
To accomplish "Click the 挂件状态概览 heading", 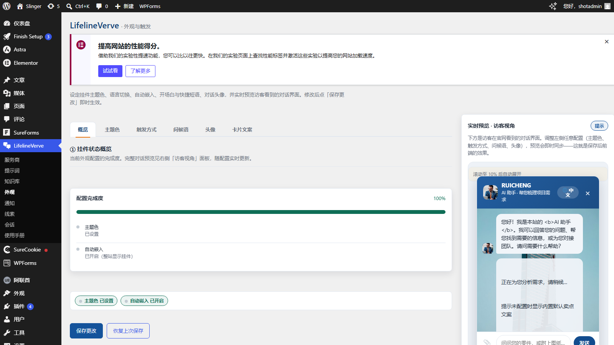I will point(91,149).
